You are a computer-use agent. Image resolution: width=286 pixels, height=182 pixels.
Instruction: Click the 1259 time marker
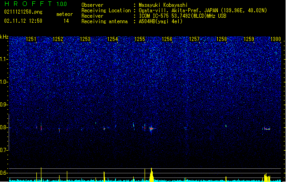(249, 39)
